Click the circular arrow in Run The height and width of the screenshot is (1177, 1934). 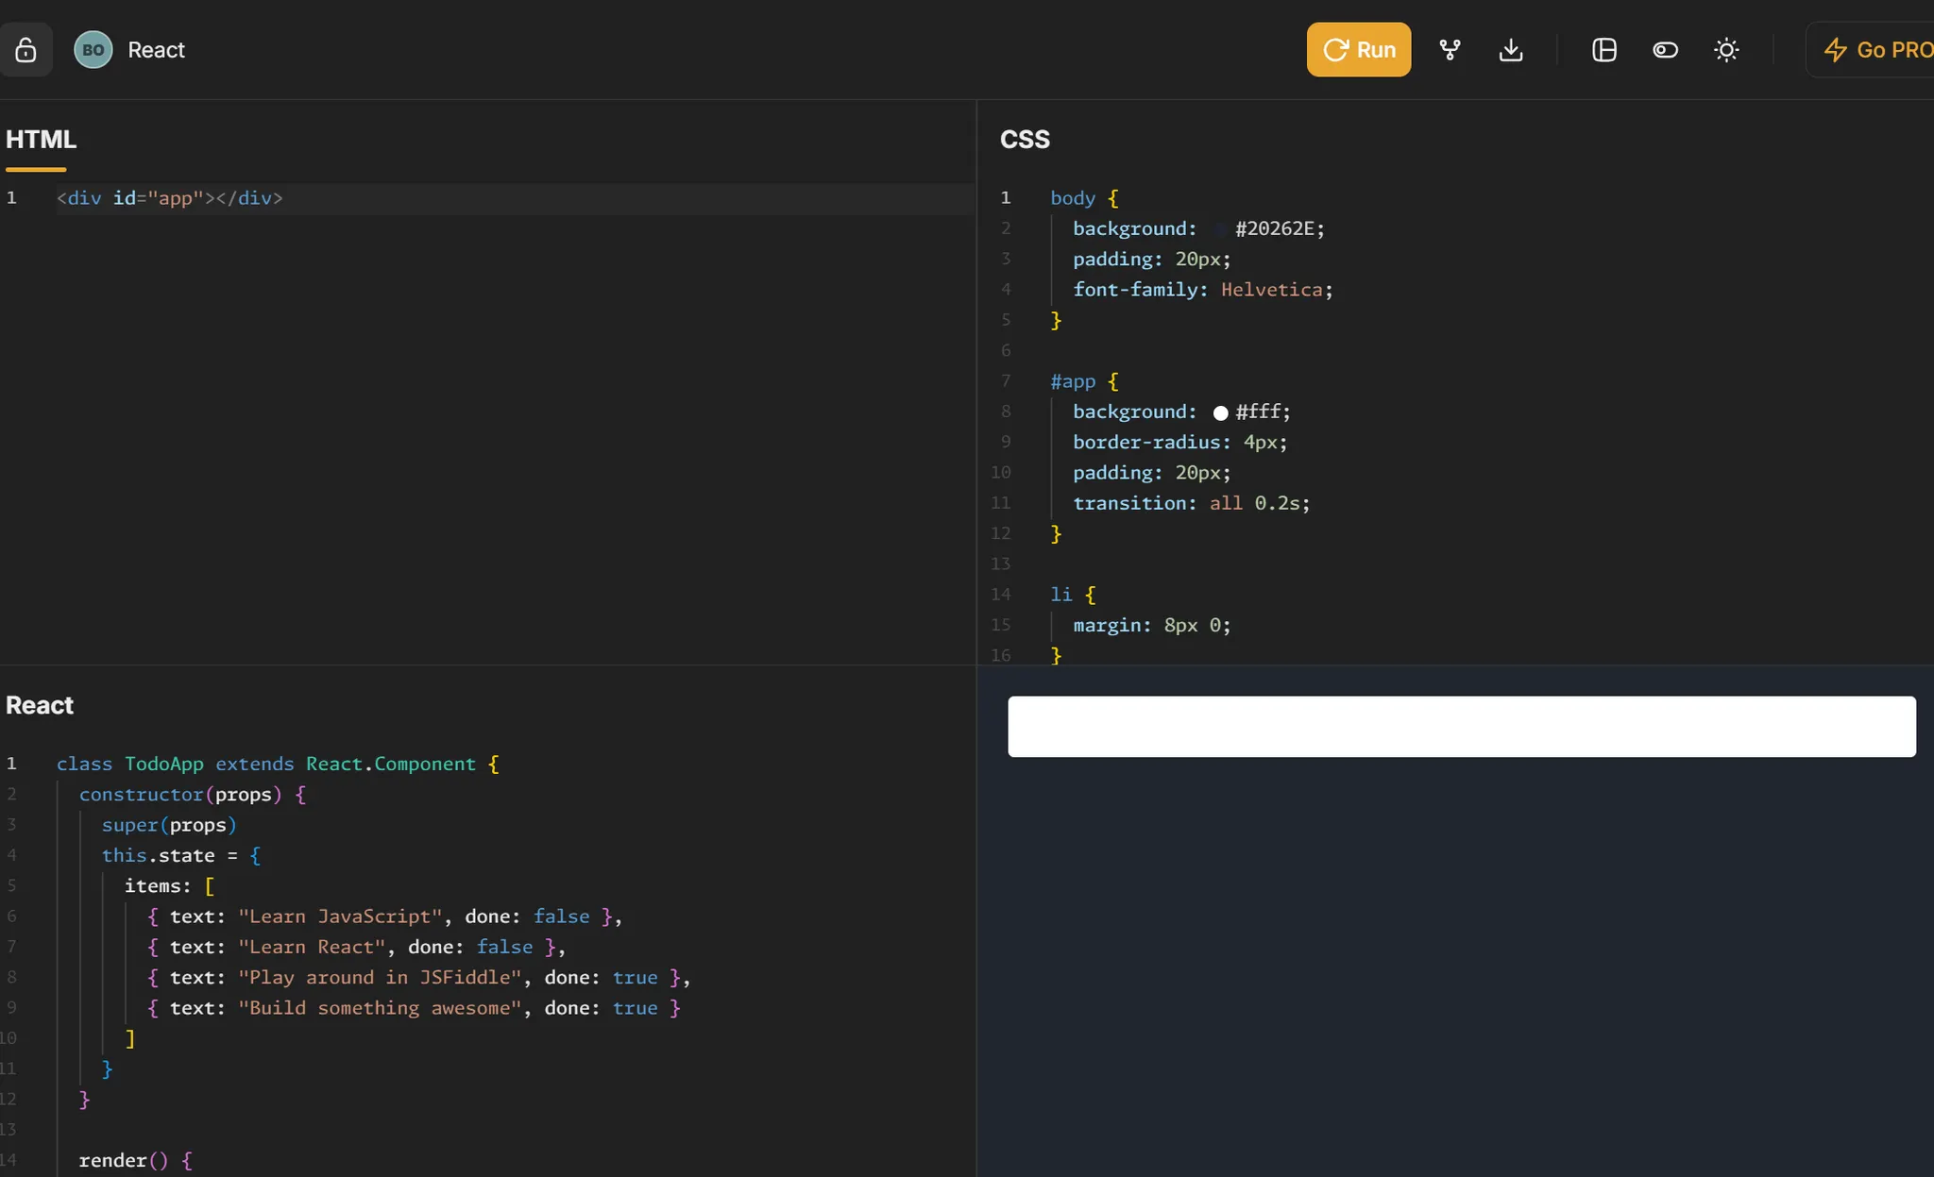pyautogui.click(x=1335, y=50)
